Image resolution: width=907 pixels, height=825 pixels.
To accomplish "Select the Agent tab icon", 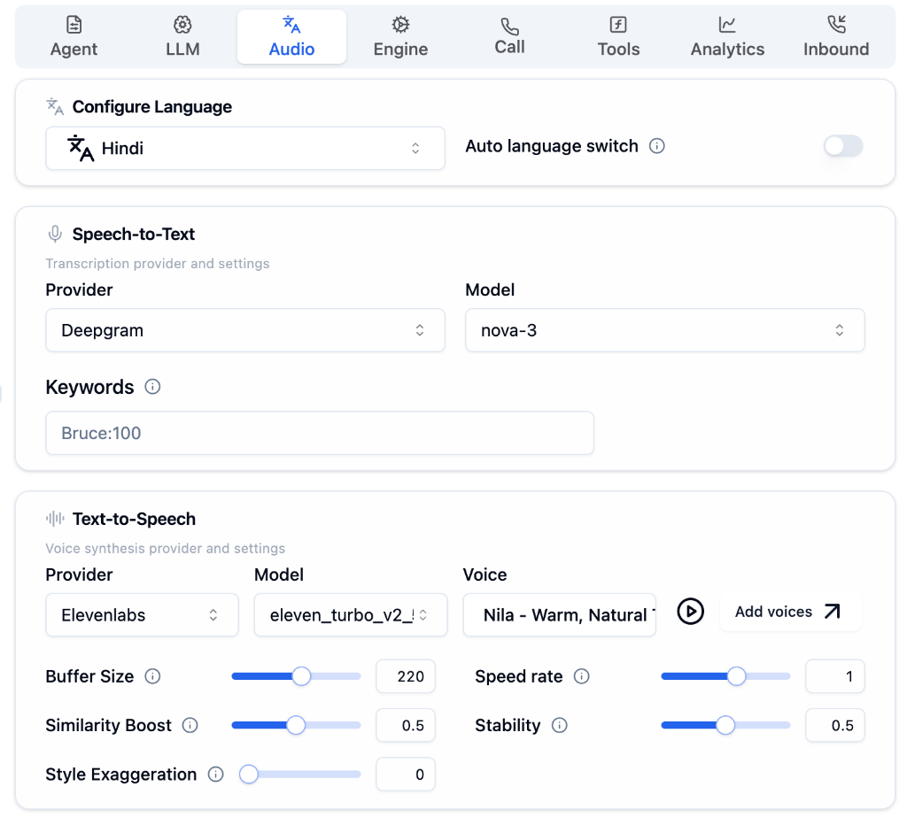I will [x=74, y=25].
